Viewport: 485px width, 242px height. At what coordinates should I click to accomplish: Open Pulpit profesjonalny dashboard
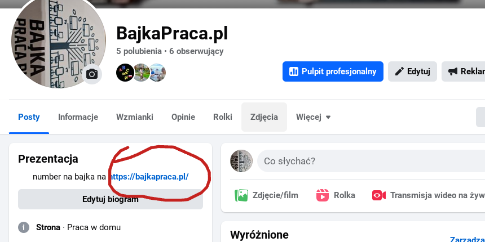(333, 71)
